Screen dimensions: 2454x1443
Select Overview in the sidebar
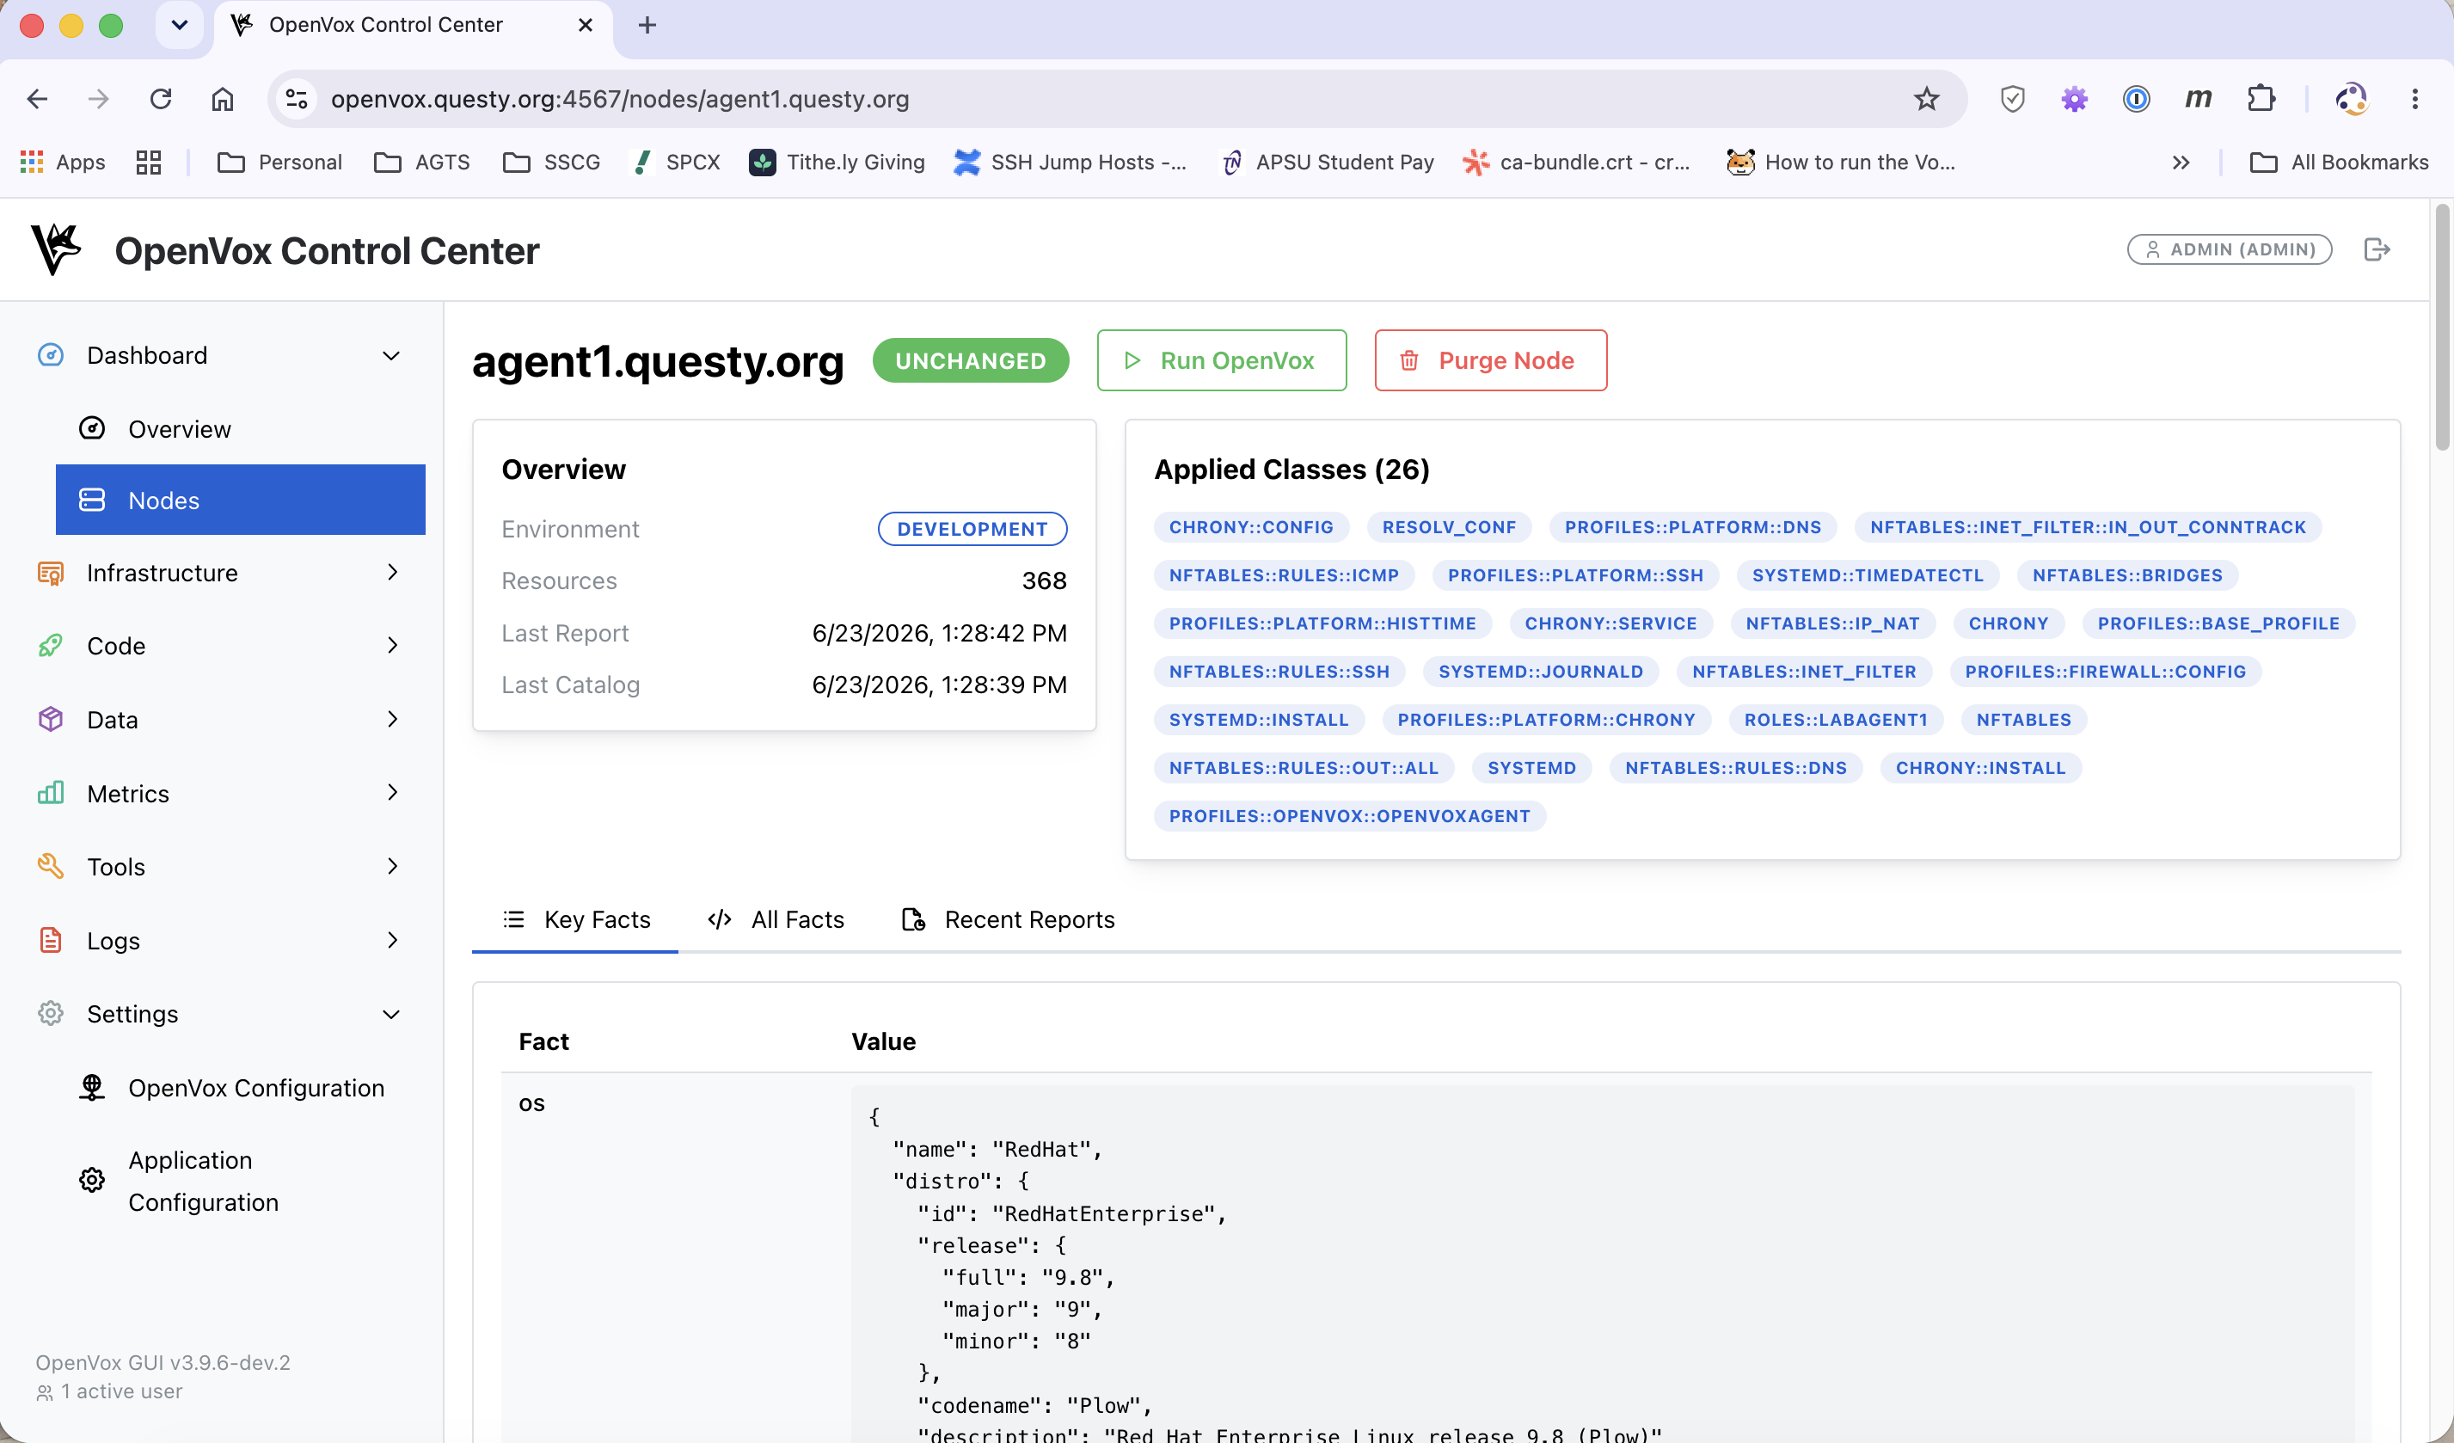[x=241, y=428]
